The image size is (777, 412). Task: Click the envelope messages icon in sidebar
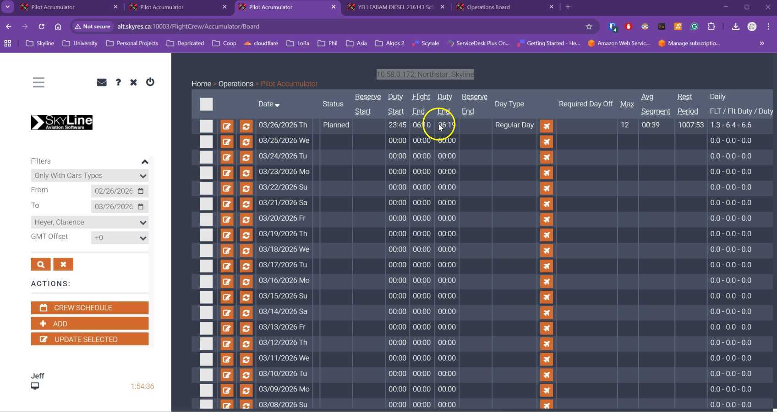tap(102, 82)
